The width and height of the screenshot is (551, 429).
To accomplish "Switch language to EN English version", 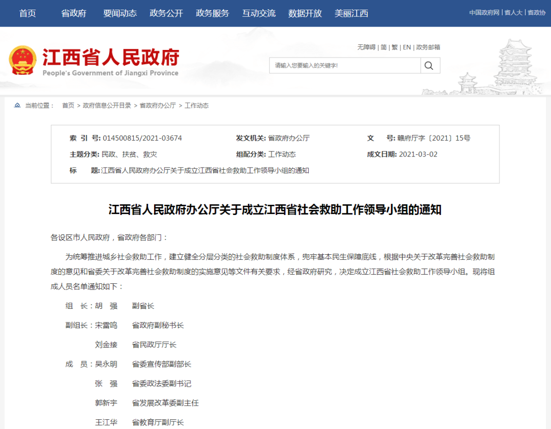I will pos(407,47).
